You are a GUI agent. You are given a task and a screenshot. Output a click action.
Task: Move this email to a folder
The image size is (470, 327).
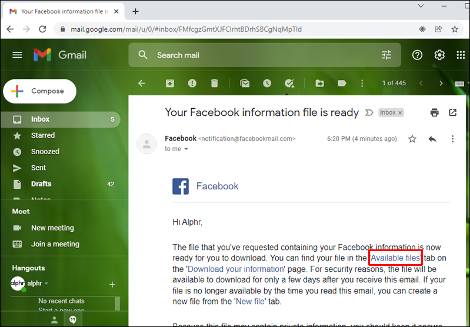pos(319,83)
